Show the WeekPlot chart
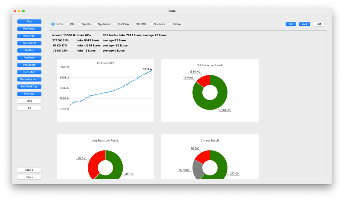 coord(29,36)
